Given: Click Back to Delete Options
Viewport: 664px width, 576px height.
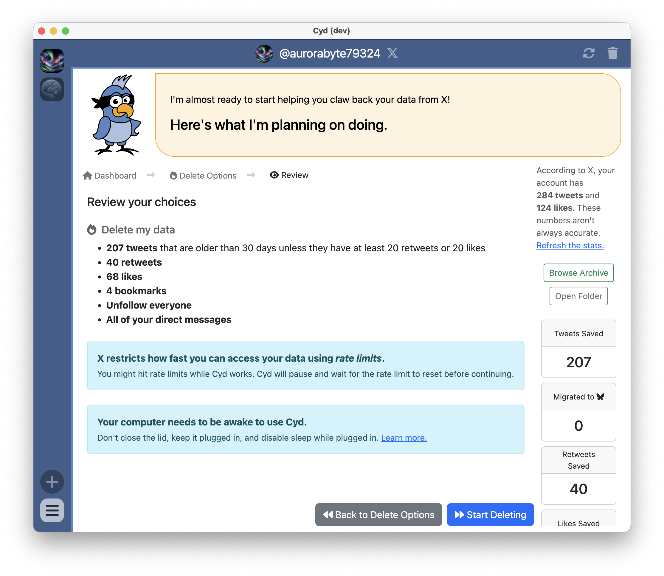Looking at the screenshot, I should point(378,515).
